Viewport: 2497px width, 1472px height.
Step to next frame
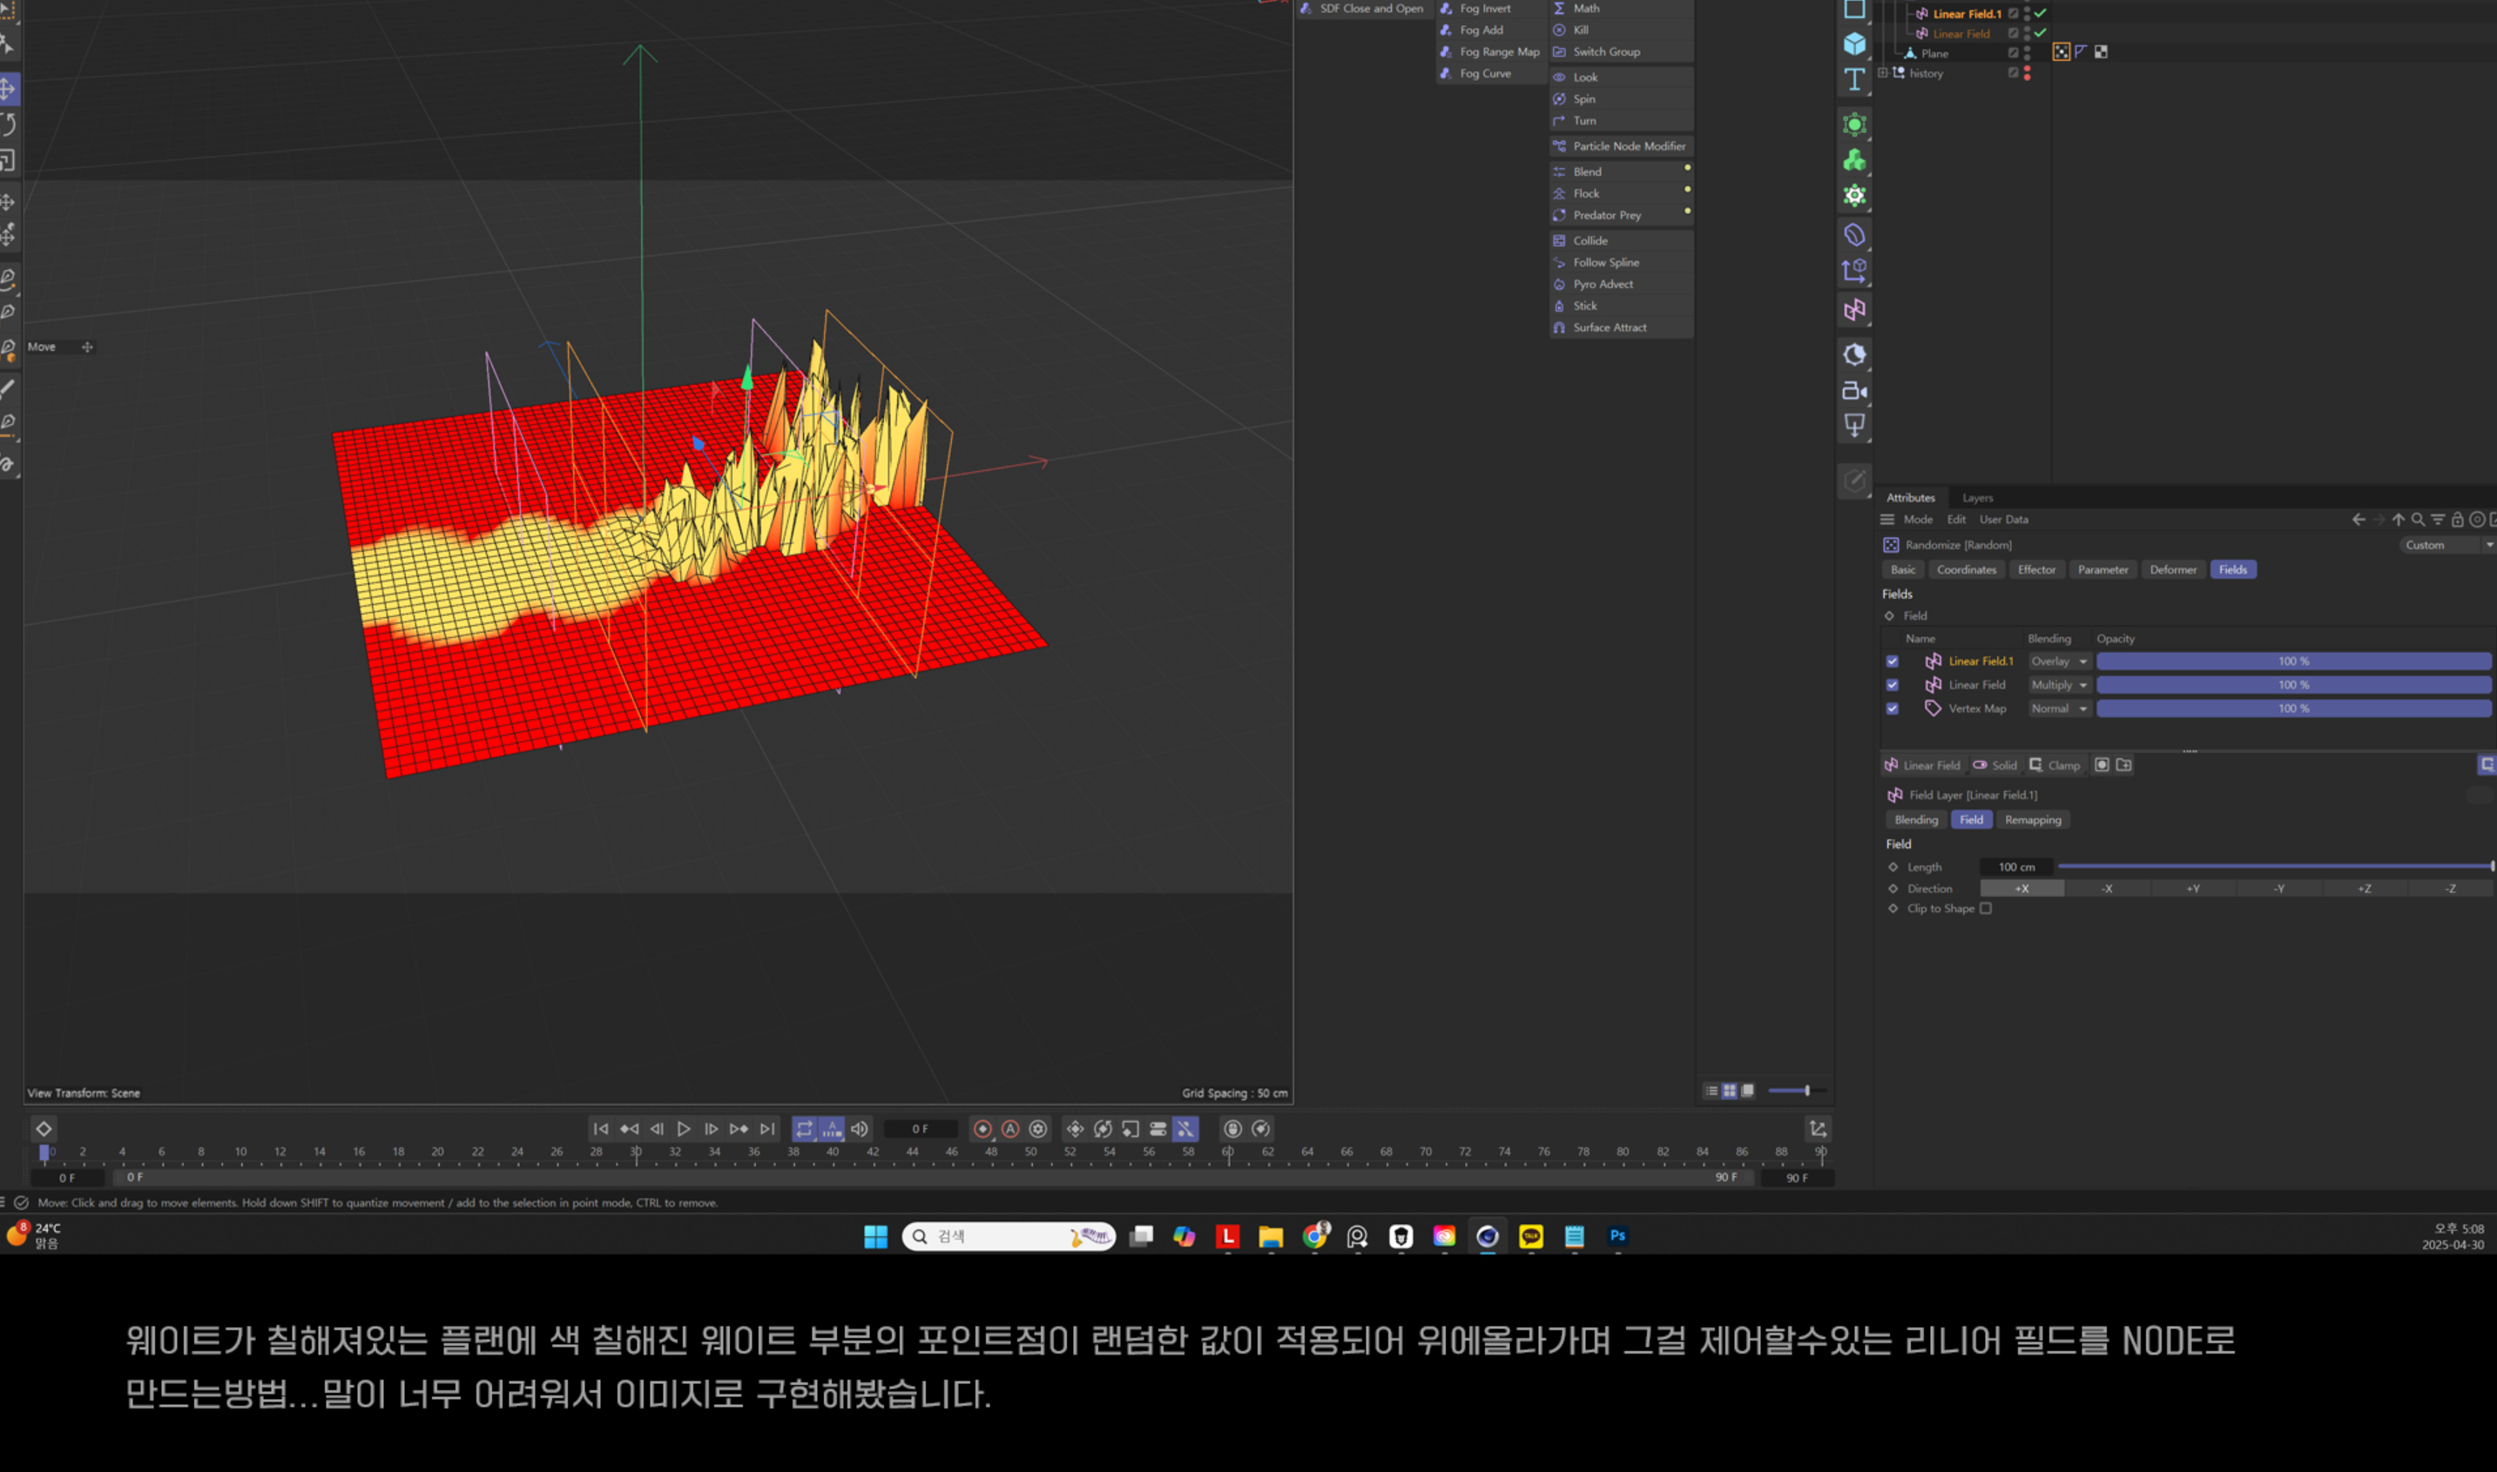[x=712, y=1129]
